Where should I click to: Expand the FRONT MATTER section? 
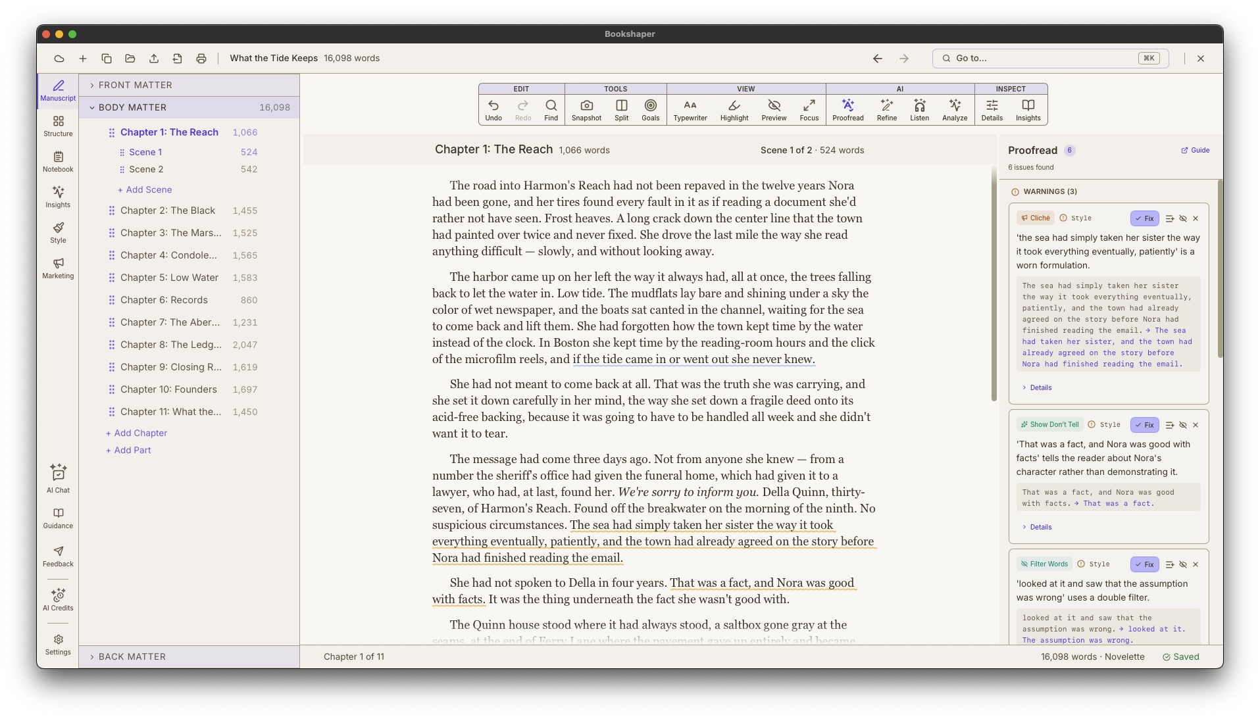189,85
